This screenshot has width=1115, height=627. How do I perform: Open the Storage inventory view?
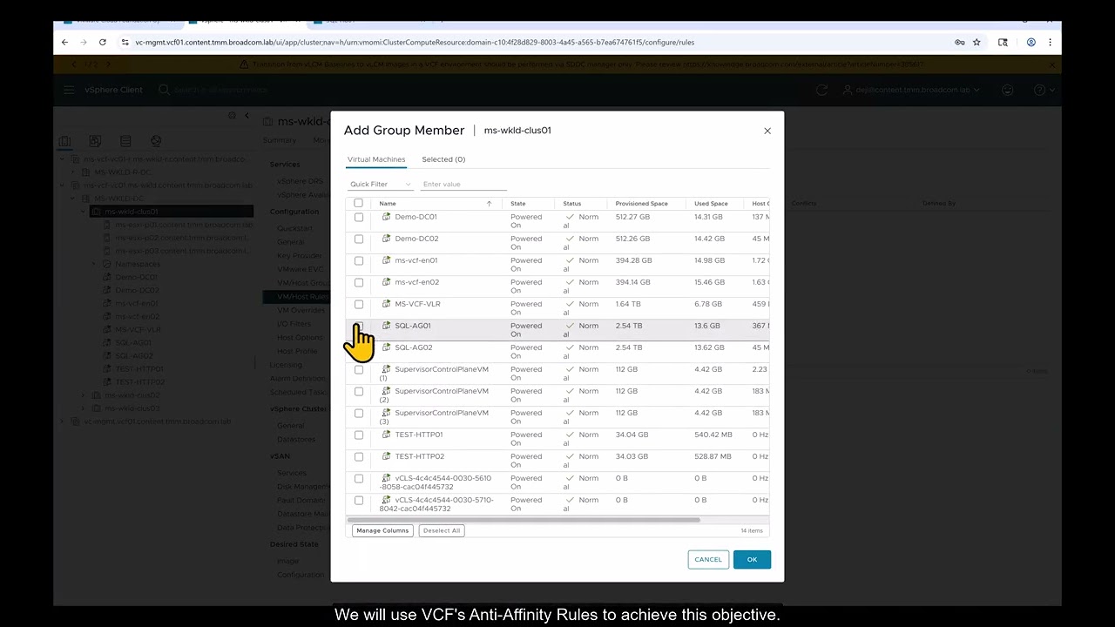click(125, 141)
